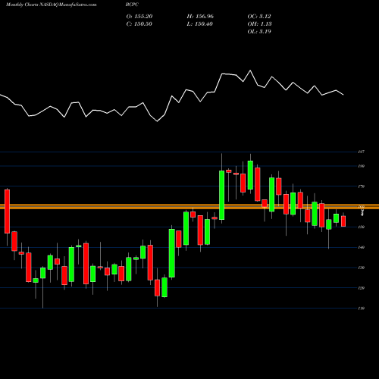Click the highlighted 160 price axis label

(362, 207)
